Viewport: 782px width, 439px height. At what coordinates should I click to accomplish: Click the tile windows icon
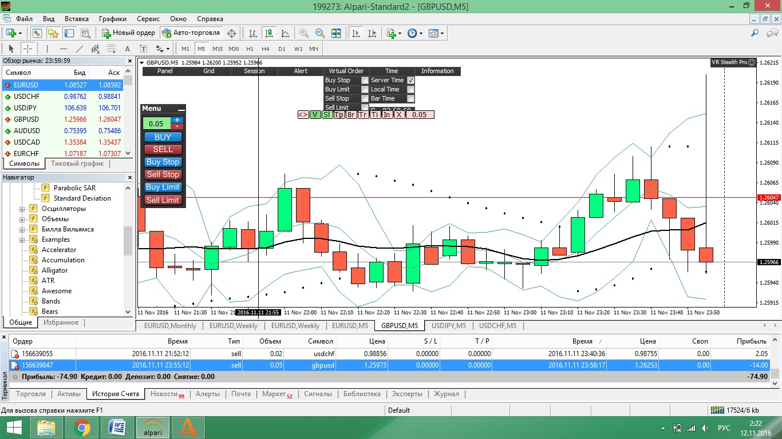pos(336,33)
